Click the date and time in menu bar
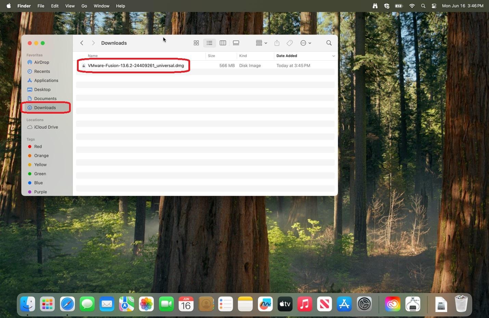Image resolution: width=489 pixels, height=318 pixels. (x=463, y=6)
